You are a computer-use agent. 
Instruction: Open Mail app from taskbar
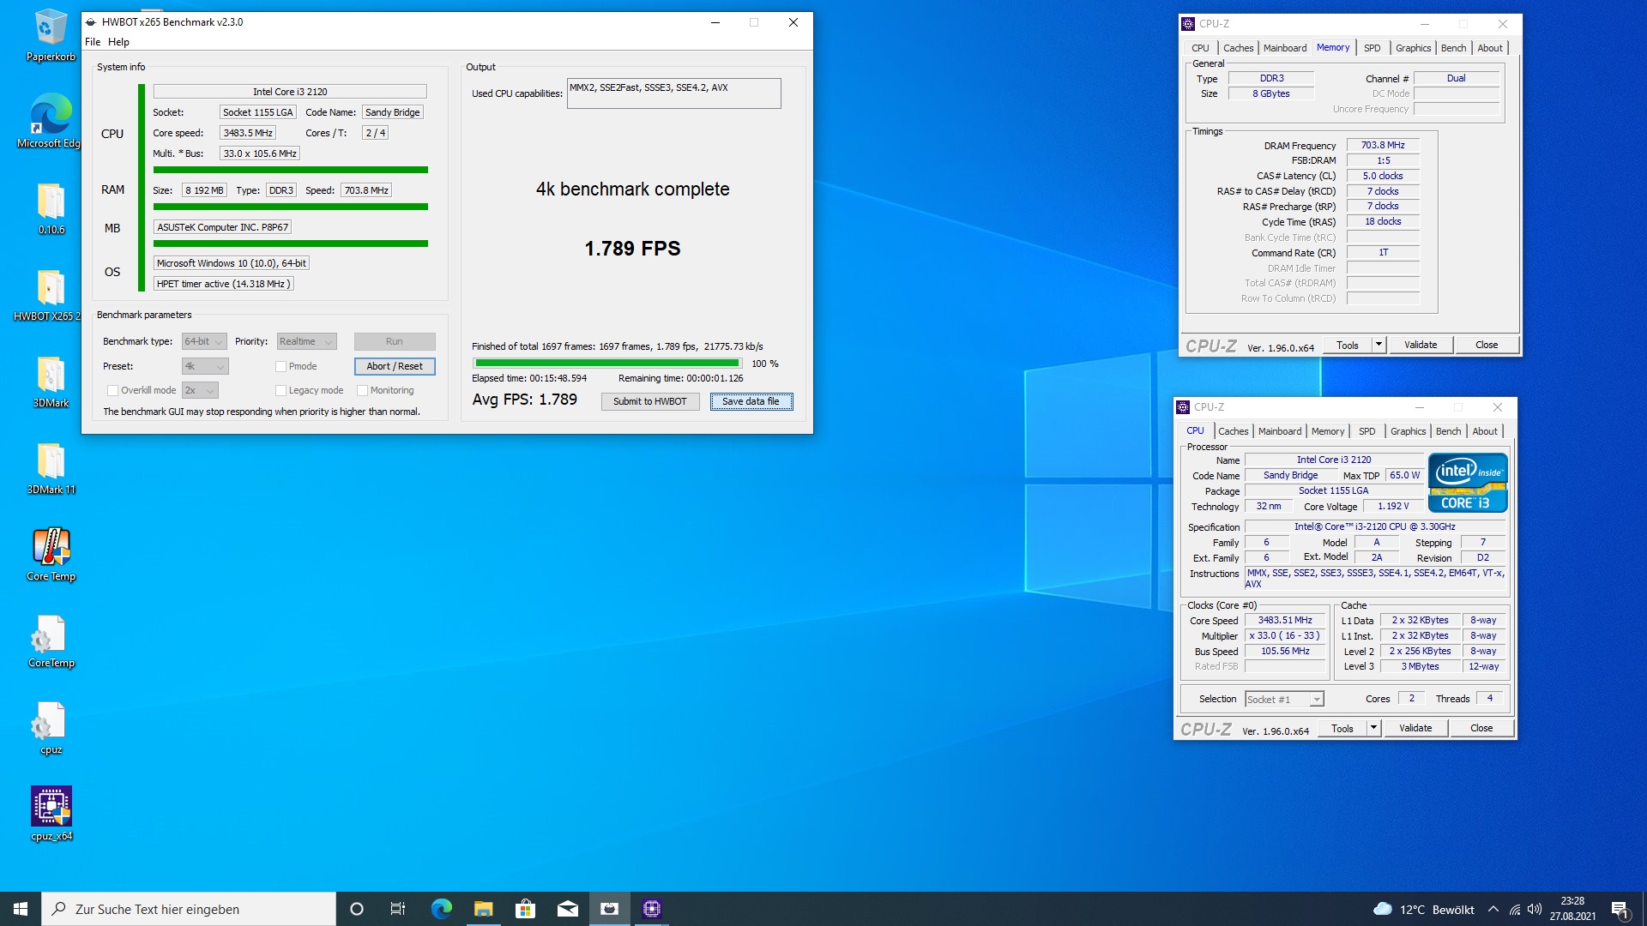coord(568,909)
